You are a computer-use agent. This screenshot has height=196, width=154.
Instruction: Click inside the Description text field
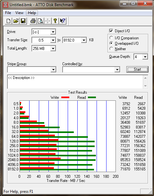point(75,82)
